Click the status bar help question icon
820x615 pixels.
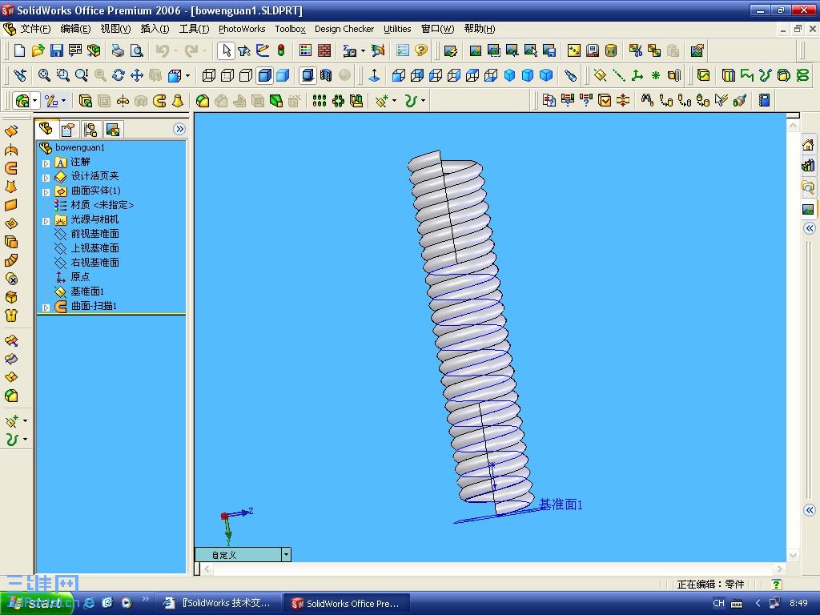tap(777, 584)
